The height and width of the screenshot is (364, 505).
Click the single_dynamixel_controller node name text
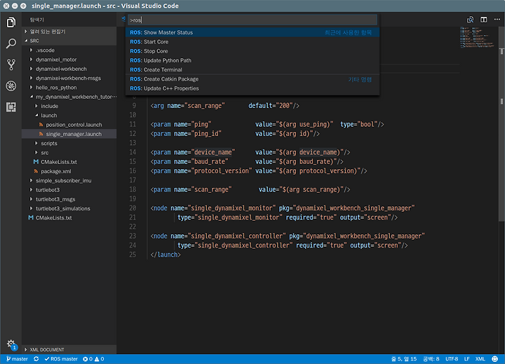coord(238,236)
